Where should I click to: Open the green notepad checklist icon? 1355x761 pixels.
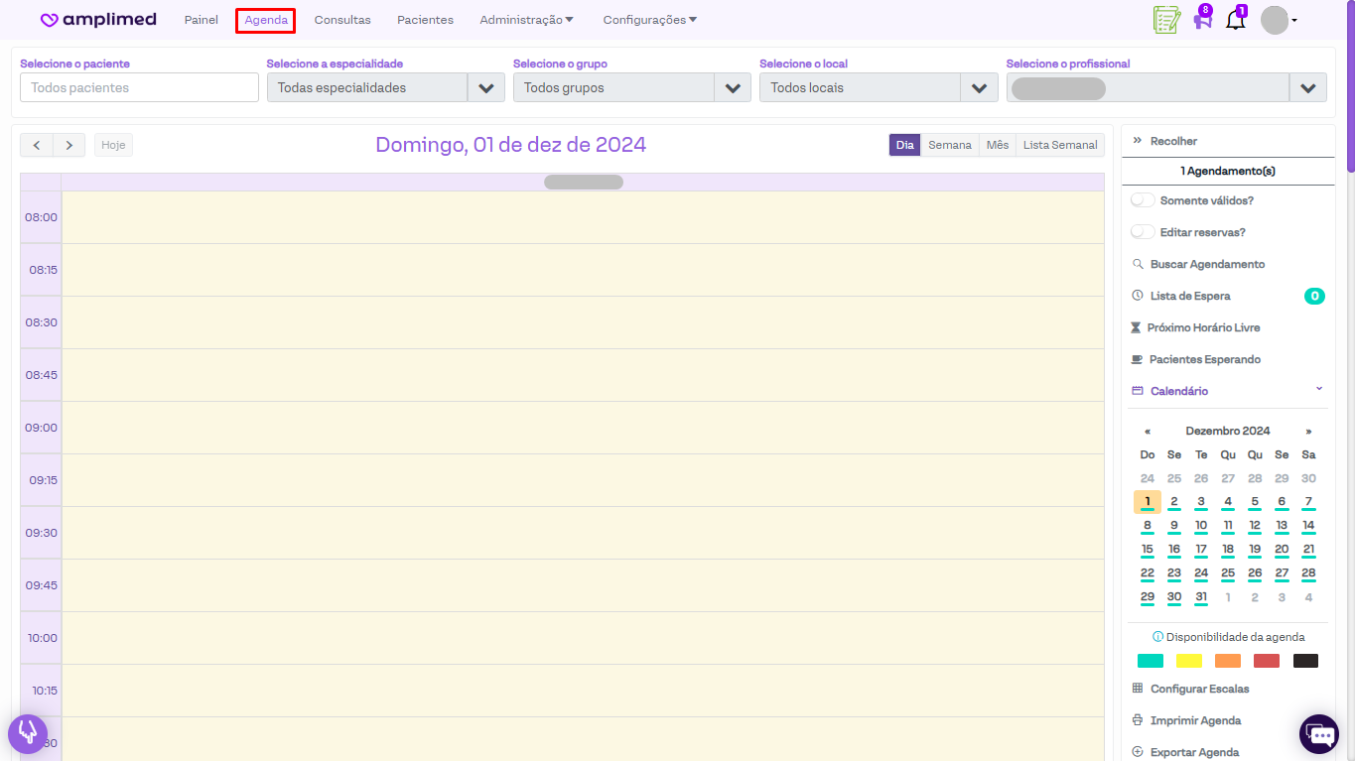point(1166,20)
